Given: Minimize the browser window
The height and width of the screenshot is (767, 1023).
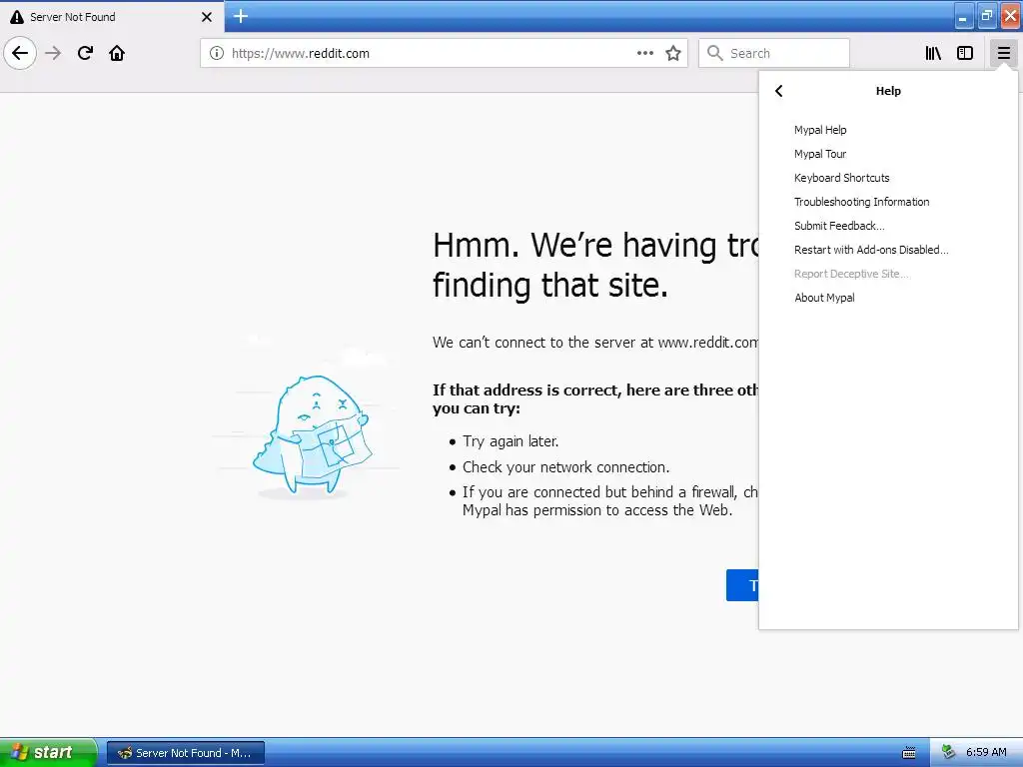Looking at the screenshot, I should 963,16.
